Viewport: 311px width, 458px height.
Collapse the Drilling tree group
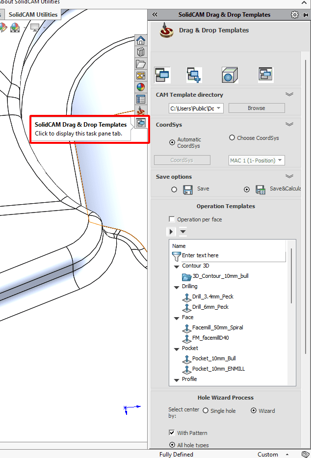click(176, 288)
